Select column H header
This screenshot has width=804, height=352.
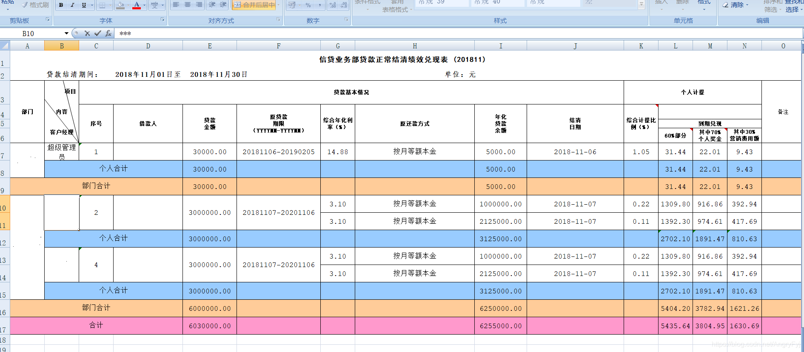click(415, 46)
